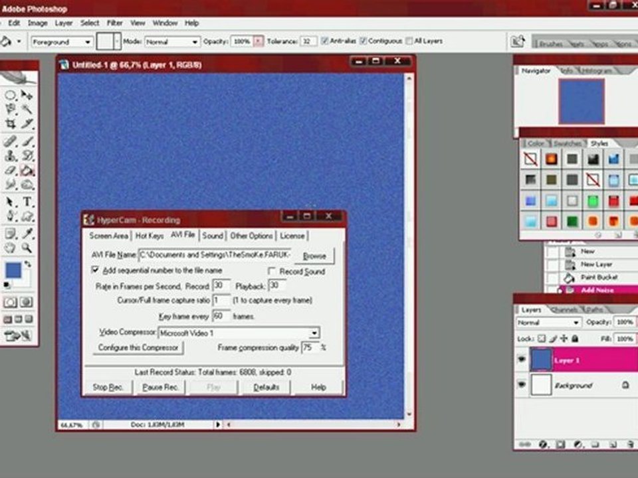Hide the Background layer eye icon
The image size is (638, 478).
coord(522,384)
